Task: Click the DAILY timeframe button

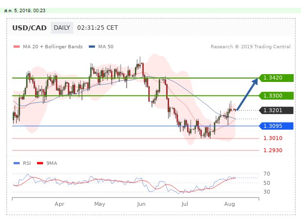Action: pos(62,28)
